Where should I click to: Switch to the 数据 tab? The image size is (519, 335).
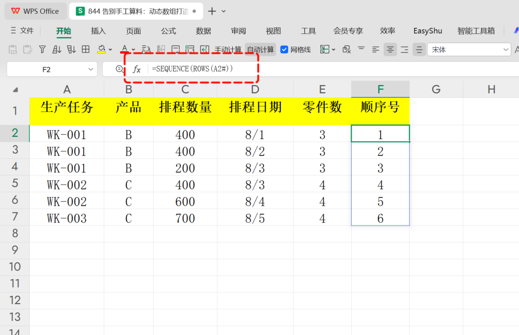204,31
